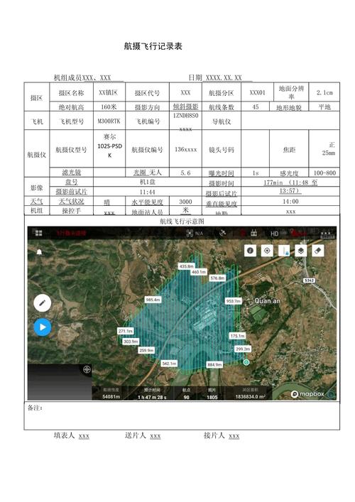Select the eraser clear-map button

[x=318, y=251]
